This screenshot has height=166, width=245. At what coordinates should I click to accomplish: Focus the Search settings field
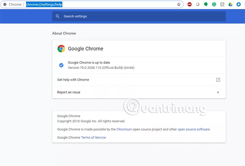pyautogui.click(x=139, y=16)
